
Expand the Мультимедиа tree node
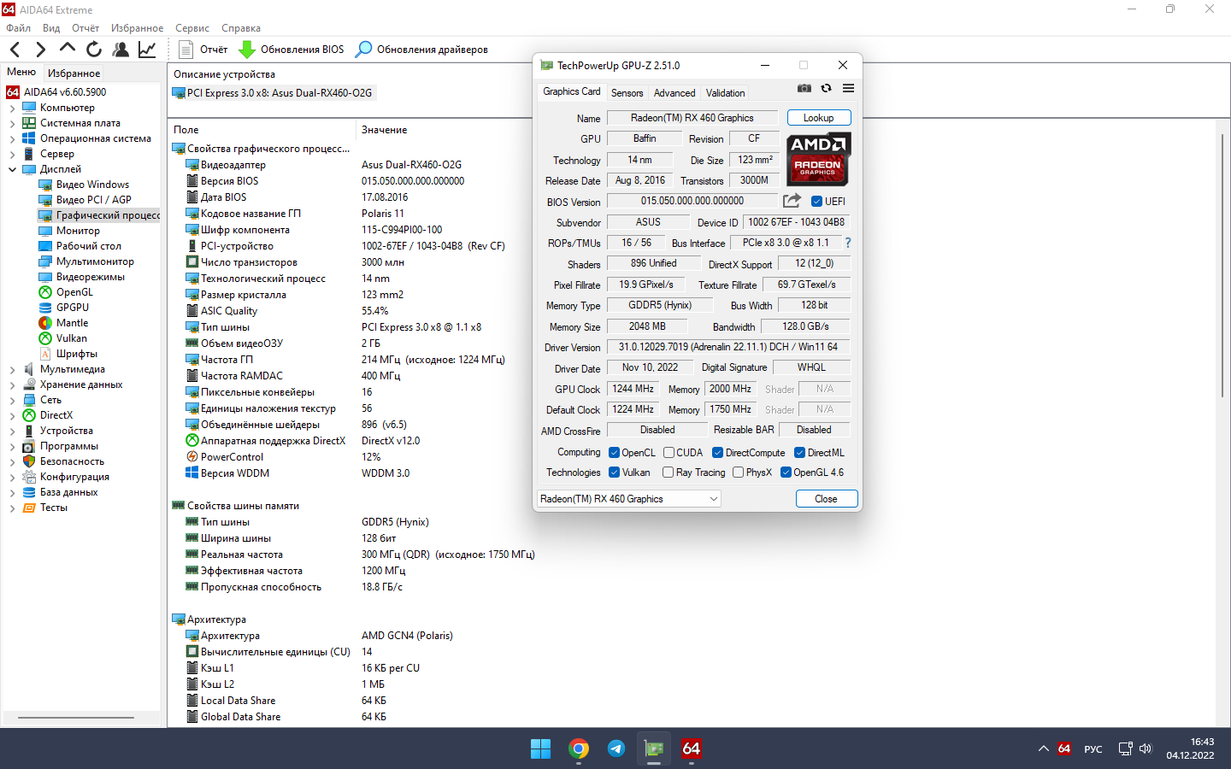12,369
